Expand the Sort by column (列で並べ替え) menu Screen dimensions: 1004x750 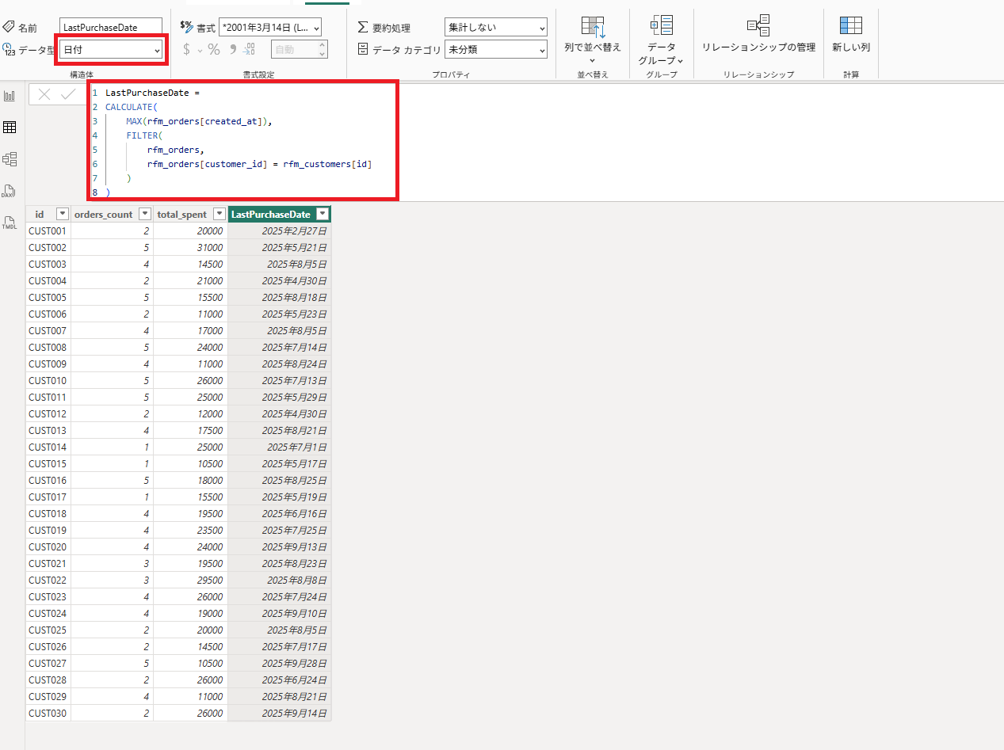coord(593,46)
